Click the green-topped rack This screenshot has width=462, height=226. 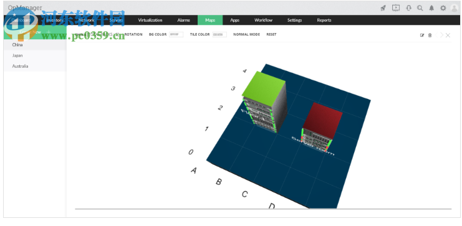point(264,101)
